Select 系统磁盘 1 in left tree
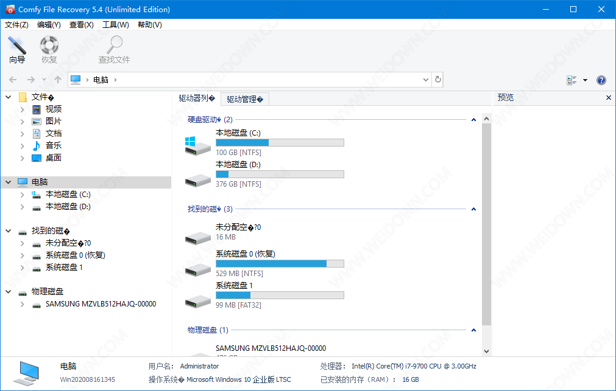Screen dimensions: 616x391 (64, 267)
